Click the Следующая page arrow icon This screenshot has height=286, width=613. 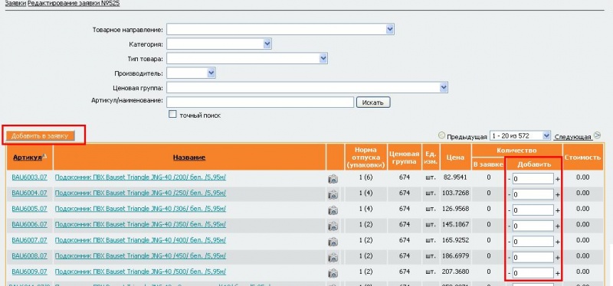597,135
